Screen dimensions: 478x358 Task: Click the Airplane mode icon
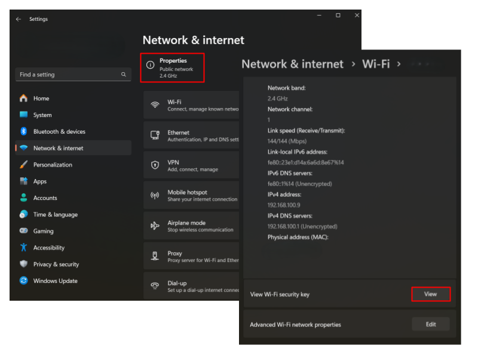coord(155,226)
